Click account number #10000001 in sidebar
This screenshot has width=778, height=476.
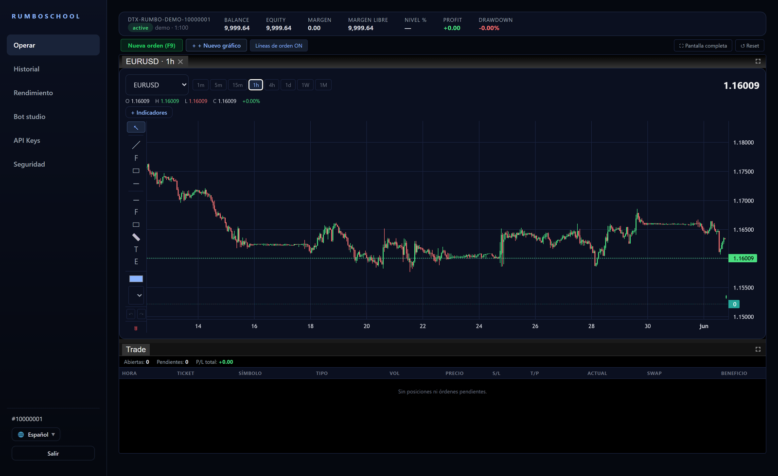click(27, 419)
